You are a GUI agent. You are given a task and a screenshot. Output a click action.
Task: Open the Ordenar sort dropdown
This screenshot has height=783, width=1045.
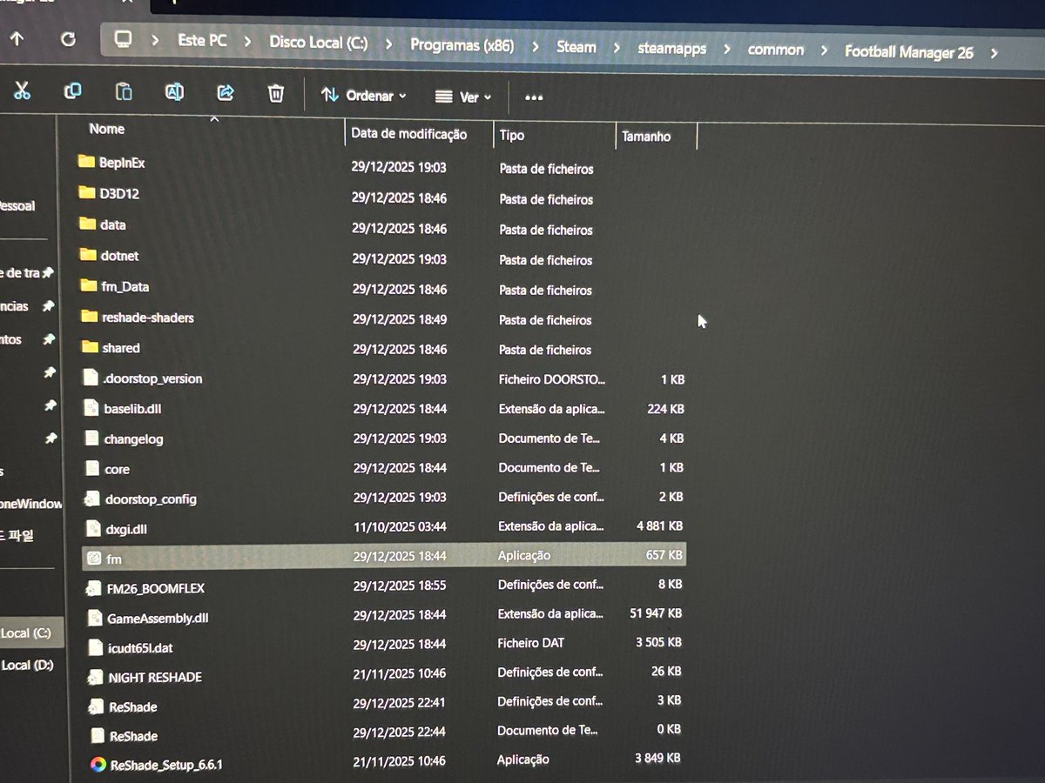364,95
